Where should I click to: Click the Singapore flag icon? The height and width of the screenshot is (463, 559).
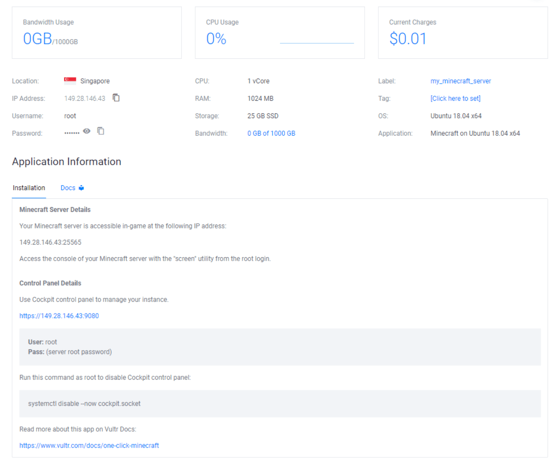[x=70, y=81]
